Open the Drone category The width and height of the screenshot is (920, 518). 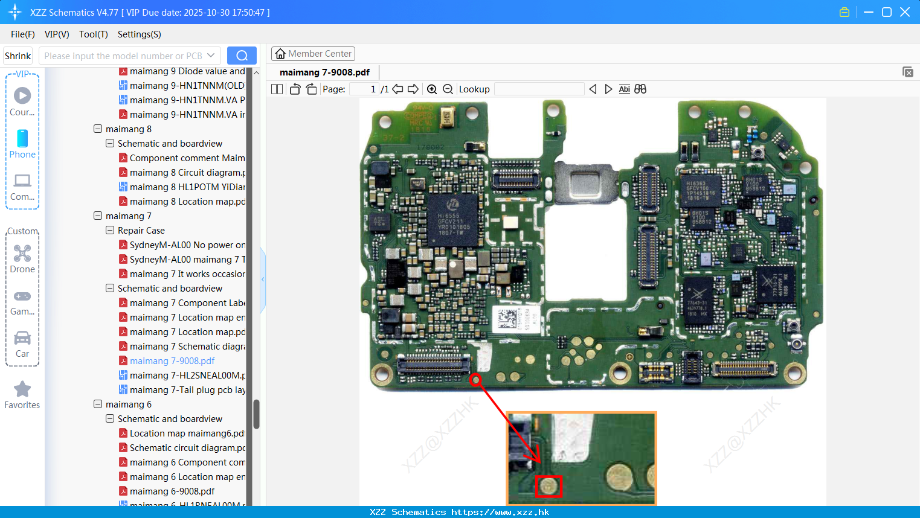coord(22,259)
